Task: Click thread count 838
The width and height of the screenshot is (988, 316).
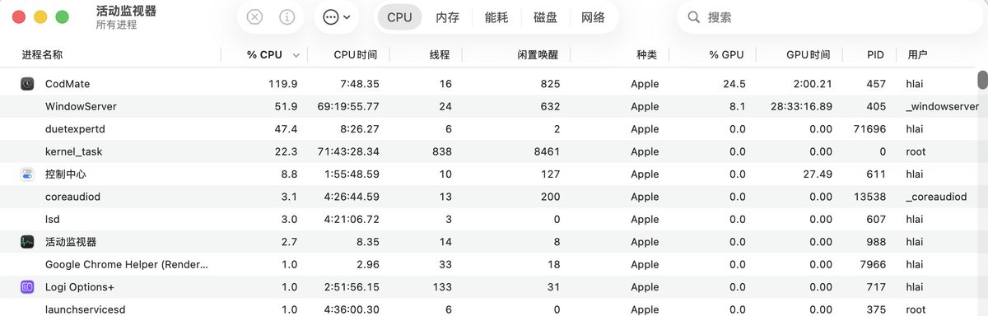Action: pyautogui.click(x=442, y=151)
